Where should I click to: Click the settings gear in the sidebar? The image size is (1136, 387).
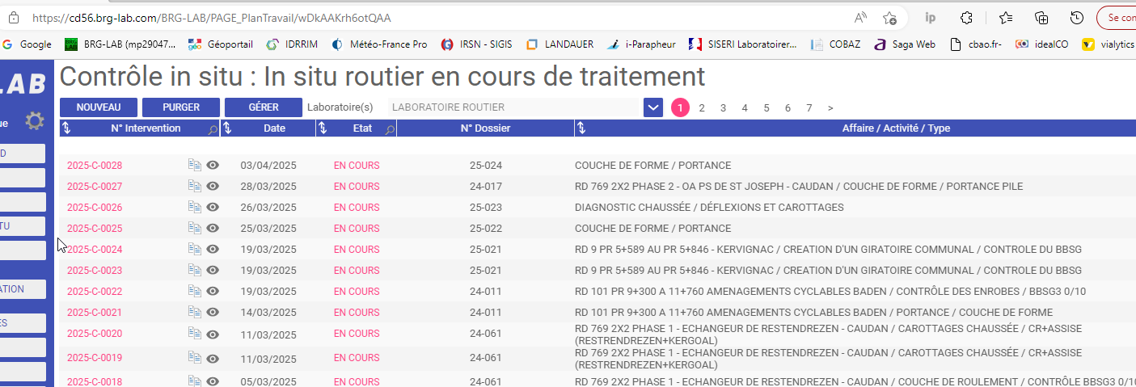(34, 121)
